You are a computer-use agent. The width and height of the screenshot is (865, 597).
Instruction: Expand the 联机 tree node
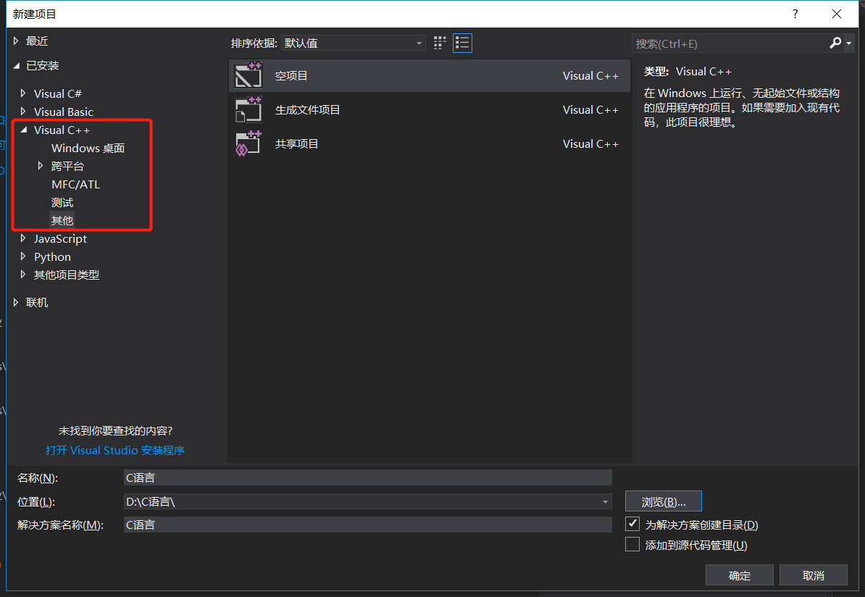16,302
